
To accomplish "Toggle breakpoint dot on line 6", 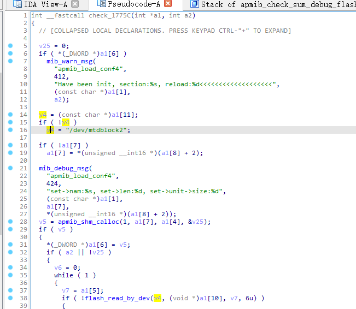I will coord(10,54).
